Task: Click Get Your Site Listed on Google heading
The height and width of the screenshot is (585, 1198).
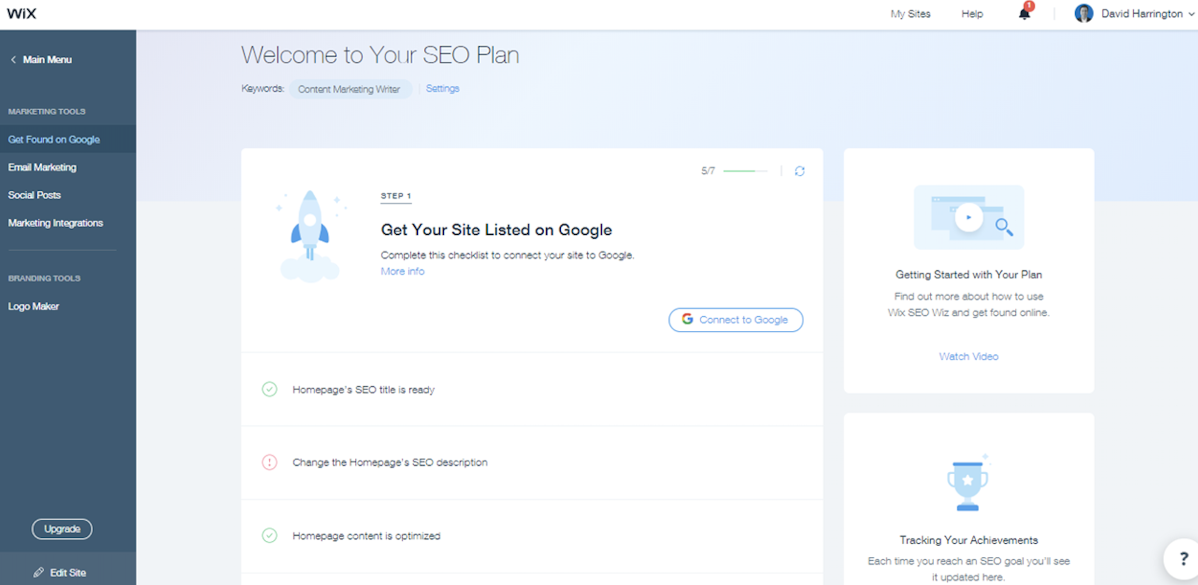Action: pyautogui.click(x=496, y=230)
